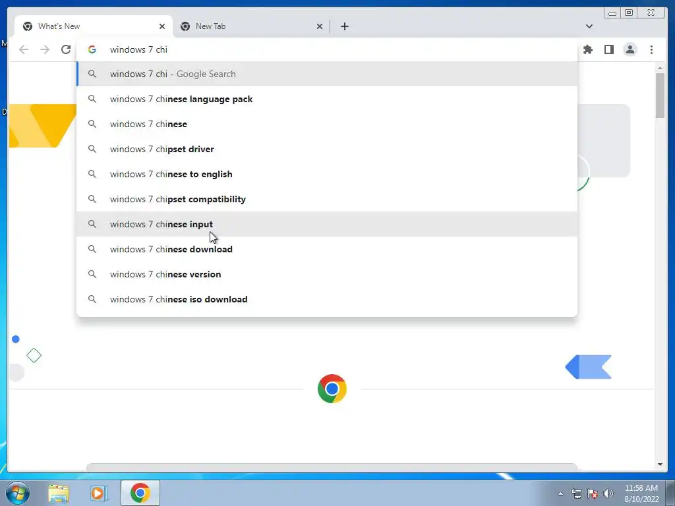This screenshot has width=675, height=506.
Task: Choose 'windows 7 chinese language pack' suggestion
Action: pos(327,99)
